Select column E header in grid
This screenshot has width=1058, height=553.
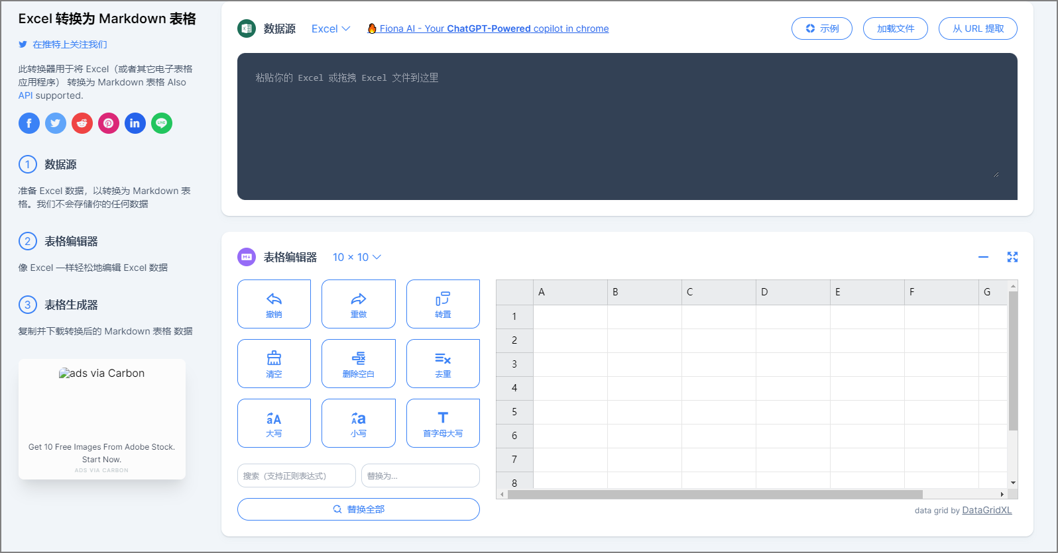pyautogui.click(x=867, y=292)
